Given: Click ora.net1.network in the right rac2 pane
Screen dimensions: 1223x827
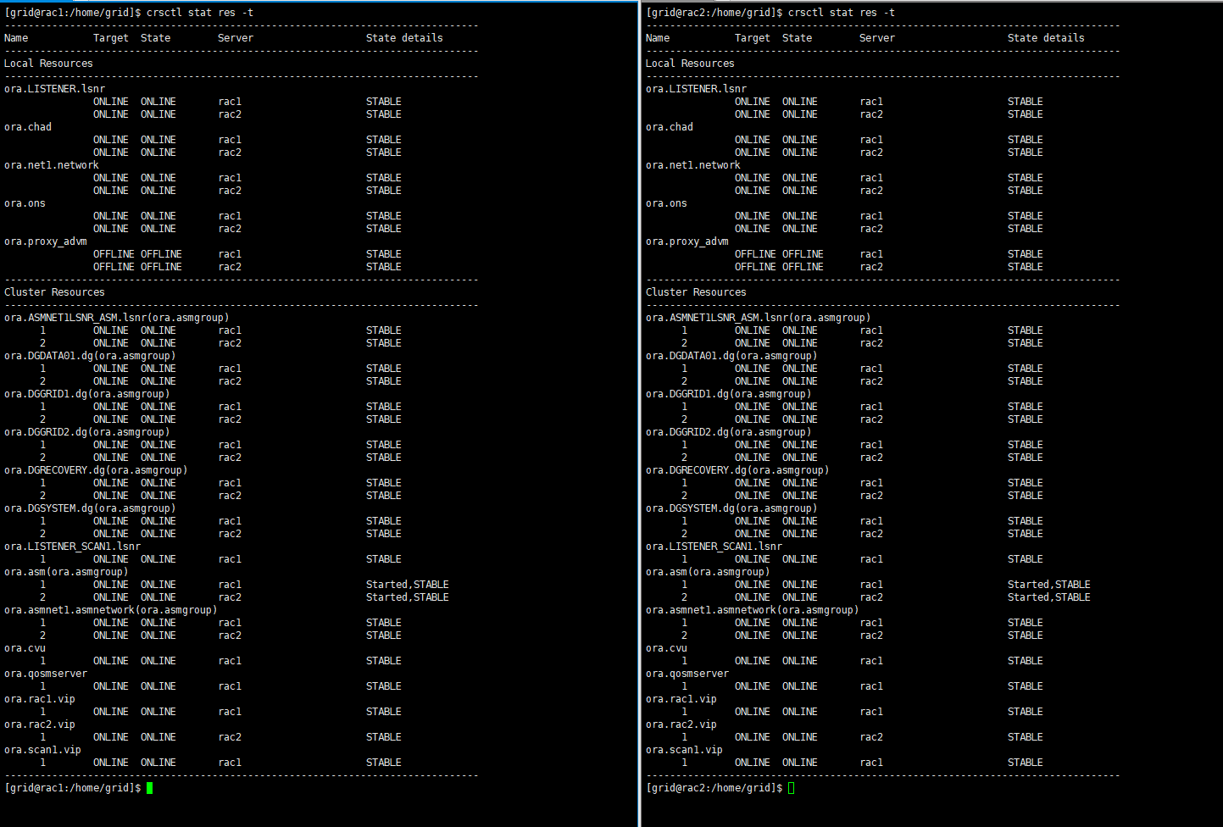Looking at the screenshot, I should (692, 165).
